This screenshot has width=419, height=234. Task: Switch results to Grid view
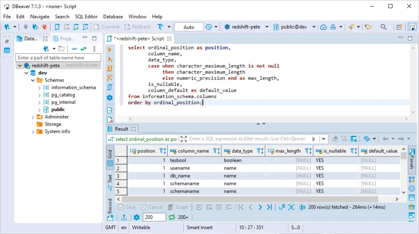(x=110, y=158)
